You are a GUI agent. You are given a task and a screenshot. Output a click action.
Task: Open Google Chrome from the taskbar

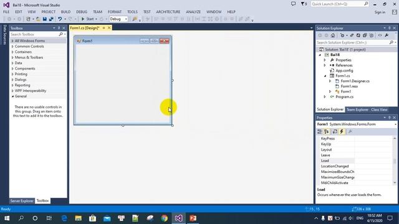pos(165,218)
